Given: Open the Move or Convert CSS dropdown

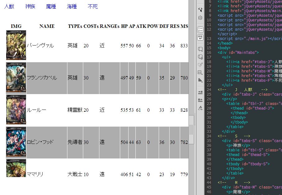Looking at the screenshot, I should pyautogui.click(x=200, y=80).
